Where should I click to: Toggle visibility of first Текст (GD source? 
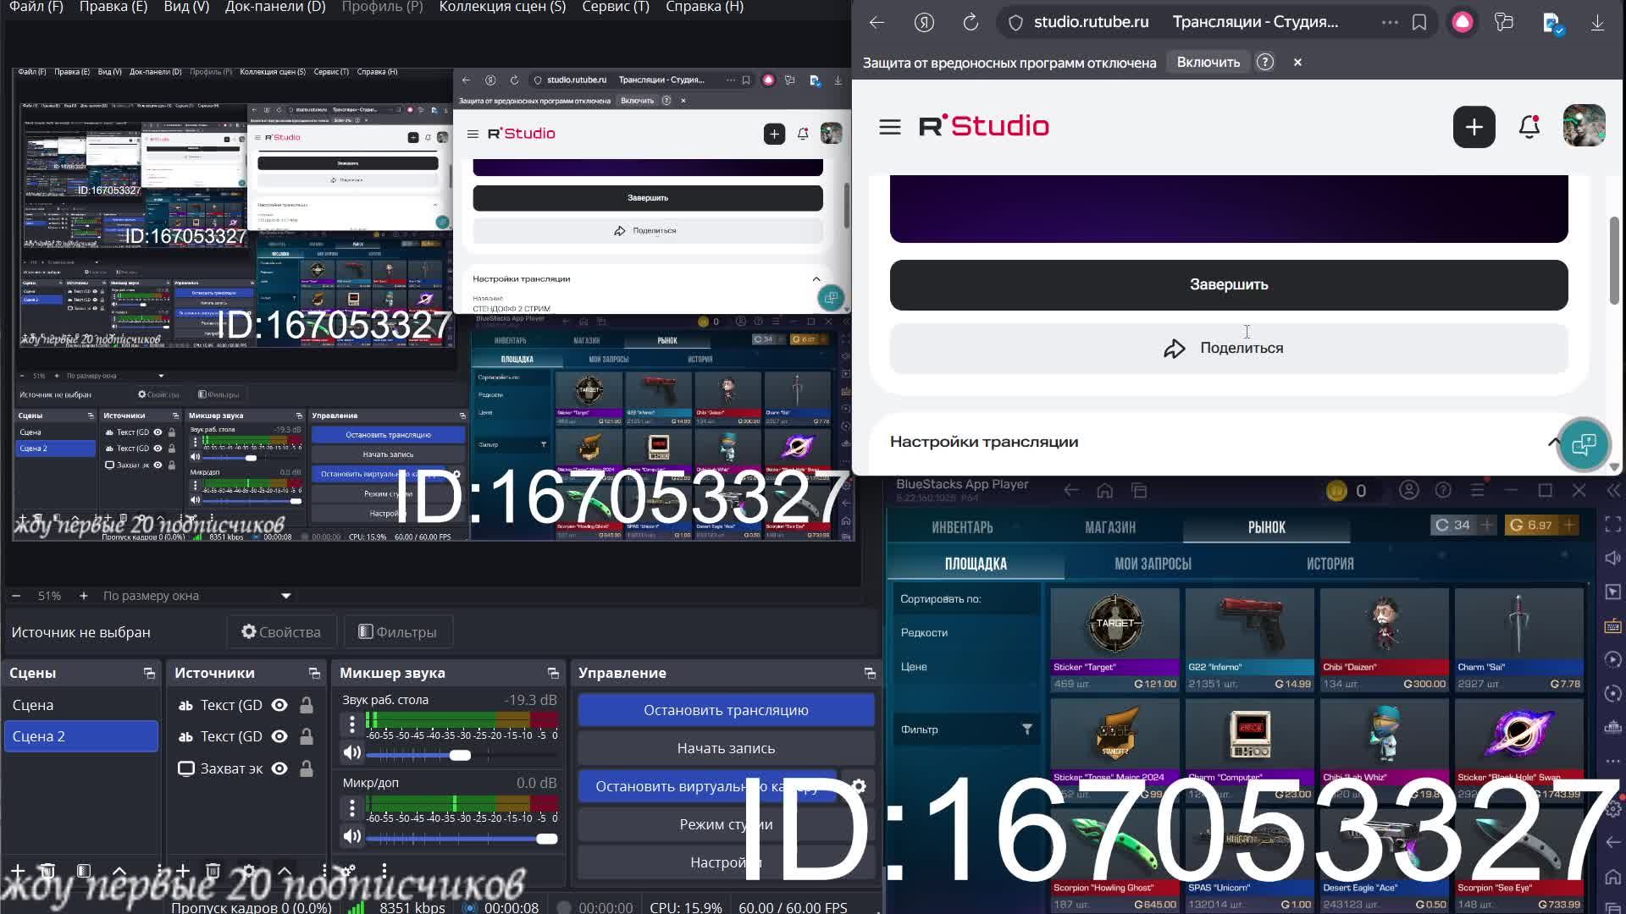pos(279,705)
